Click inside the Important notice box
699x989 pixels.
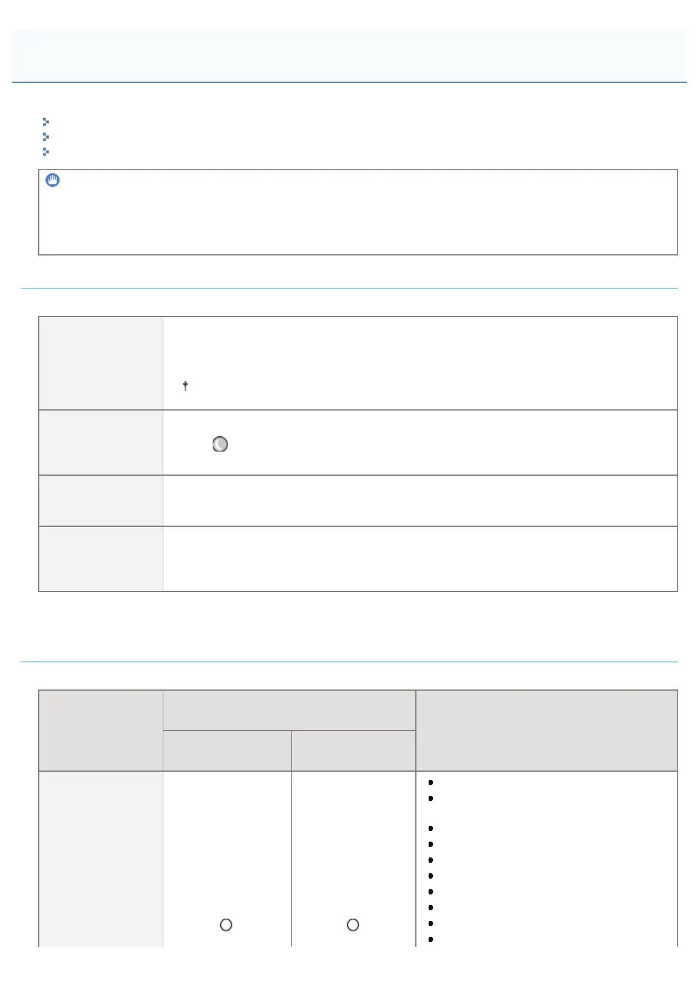coord(358,217)
